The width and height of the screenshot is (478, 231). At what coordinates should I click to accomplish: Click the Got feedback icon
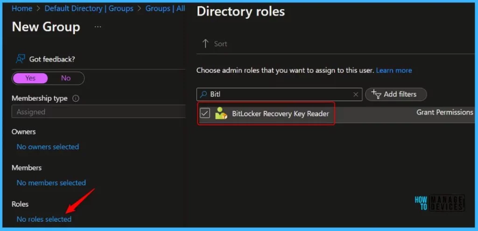pos(20,59)
